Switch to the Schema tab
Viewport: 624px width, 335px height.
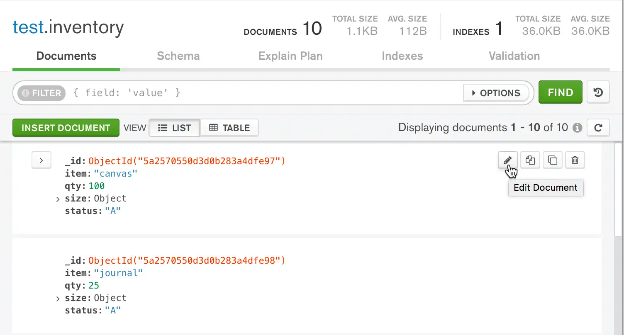pos(178,56)
